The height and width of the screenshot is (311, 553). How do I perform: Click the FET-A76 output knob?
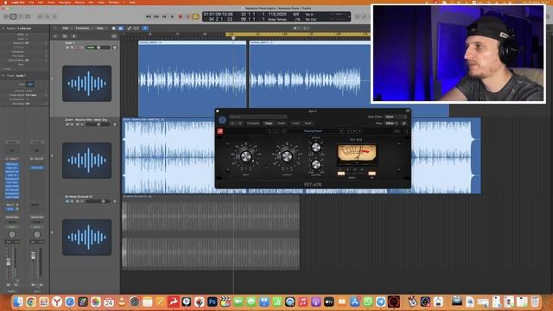click(287, 155)
